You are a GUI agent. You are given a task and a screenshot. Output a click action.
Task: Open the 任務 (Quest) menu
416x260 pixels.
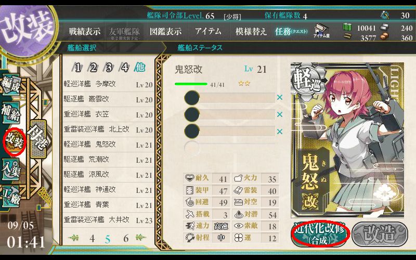pos(291,32)
